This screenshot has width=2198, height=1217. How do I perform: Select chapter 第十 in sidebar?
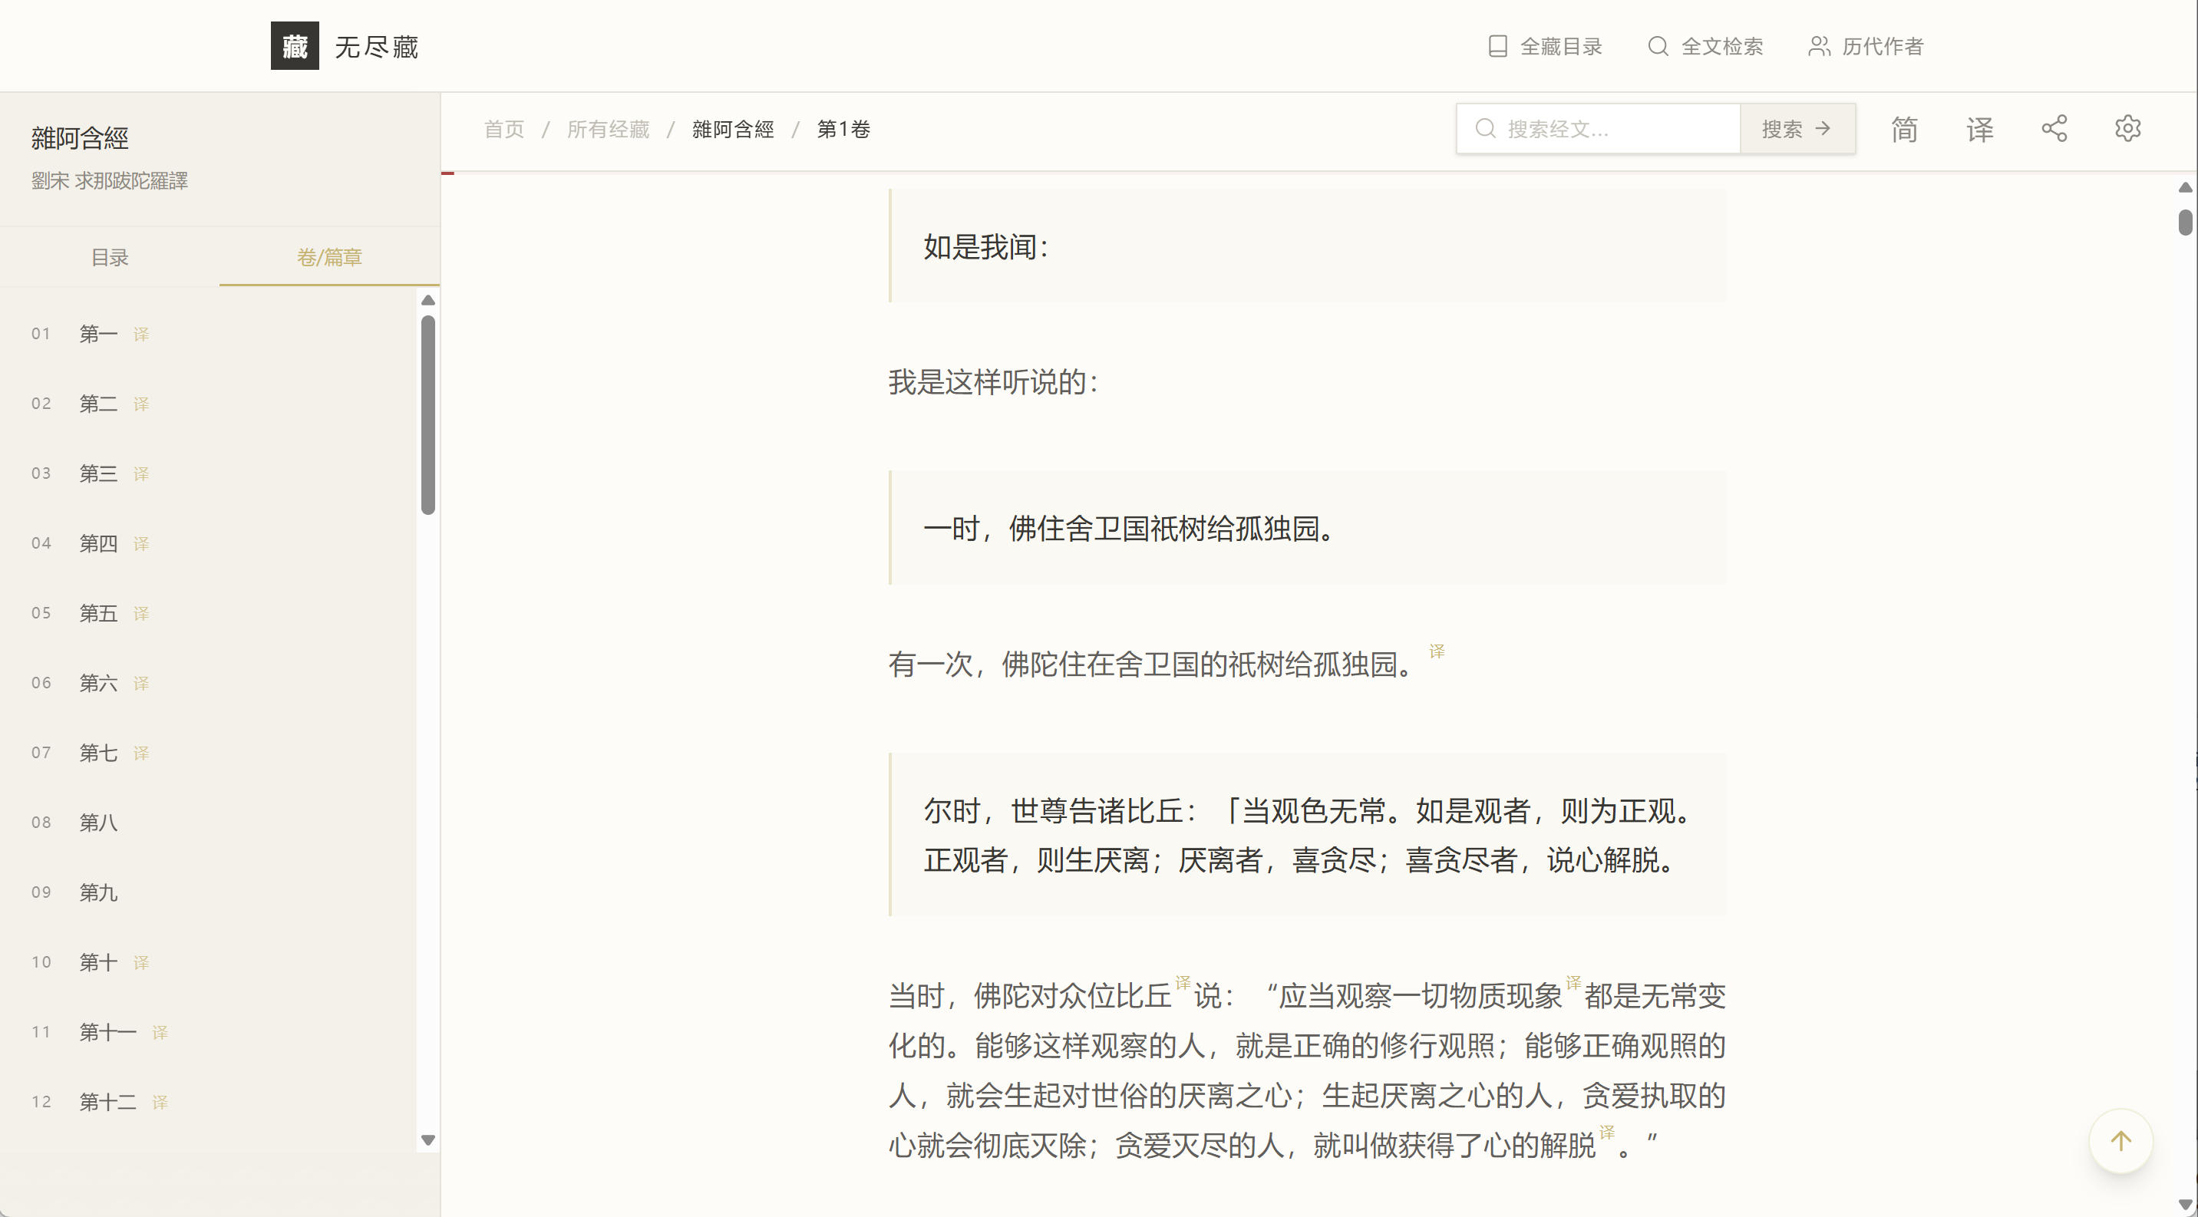click(98, 963)
